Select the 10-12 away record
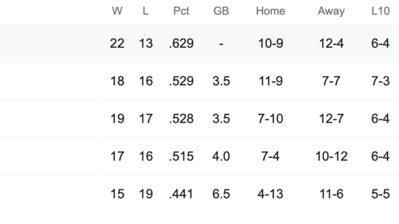The height and width of the screenshot is (224, 399). click(332, 156)
